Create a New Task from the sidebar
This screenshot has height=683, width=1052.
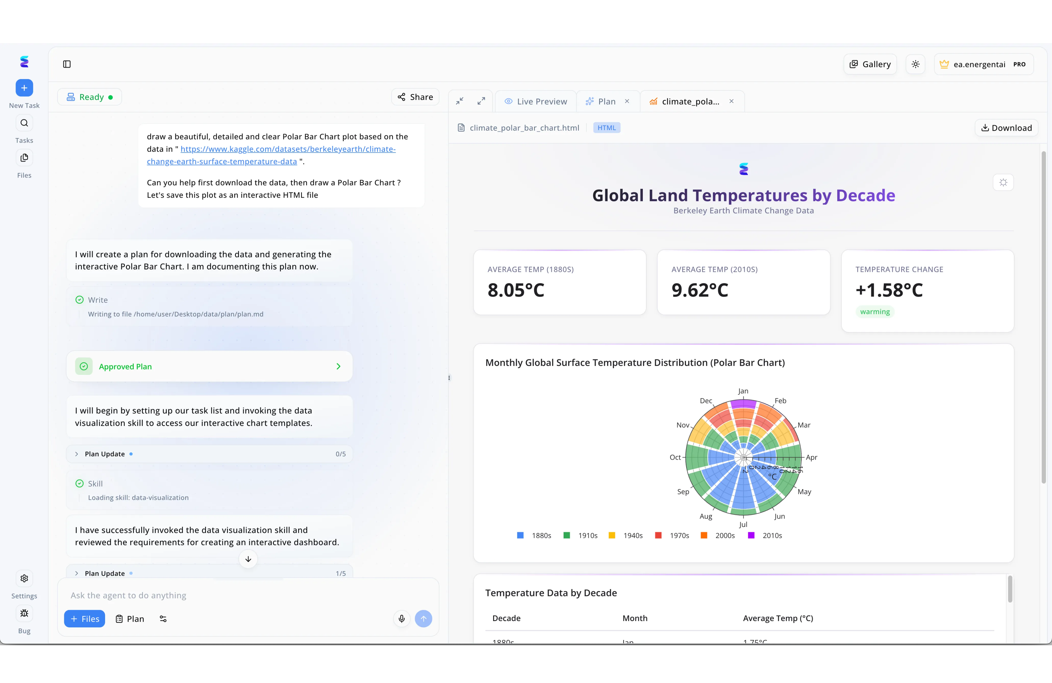click(x=24, y=87)
